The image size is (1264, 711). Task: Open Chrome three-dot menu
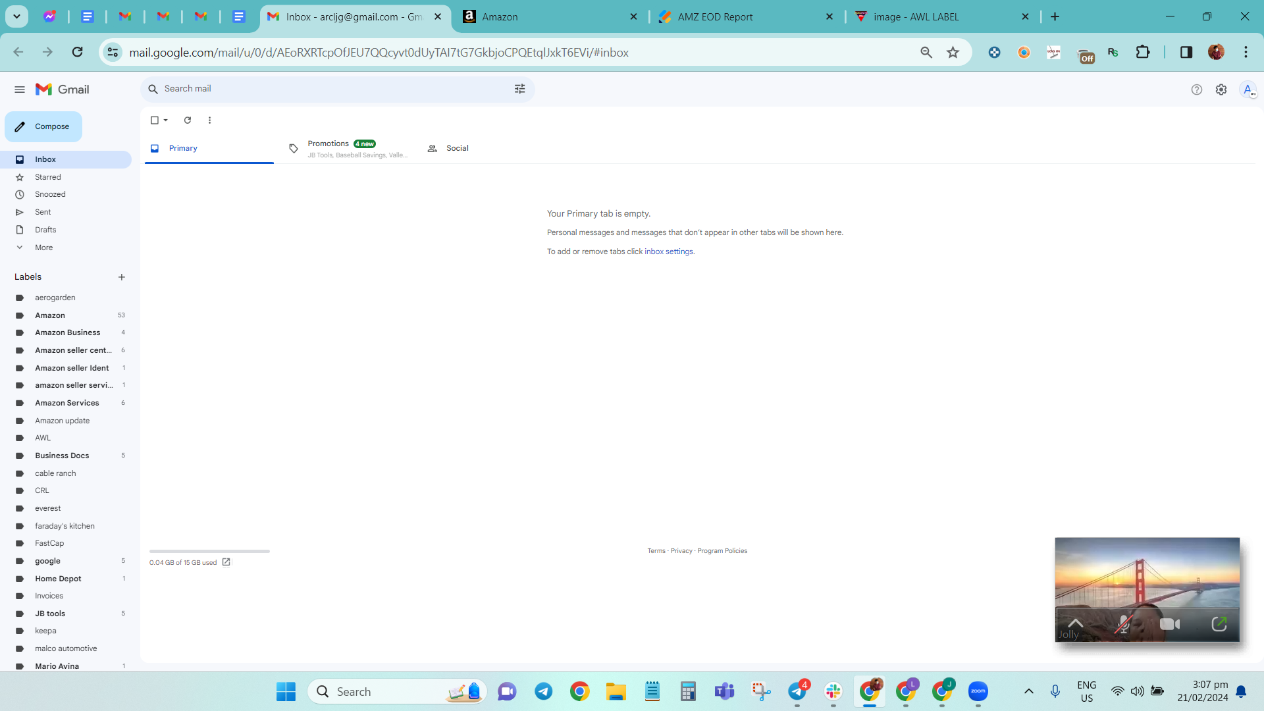pyautogui.click(x=1246, y=52)
